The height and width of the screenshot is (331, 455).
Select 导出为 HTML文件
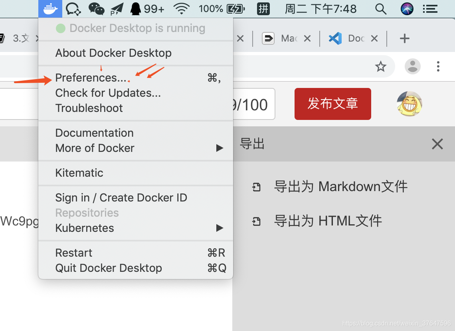click(328, 221)
